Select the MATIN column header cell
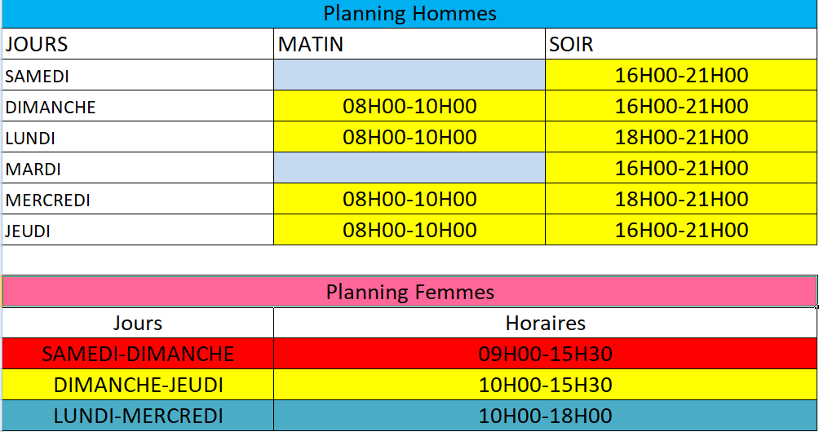This screenshot has width=819, height=432. click(x=409, y=44)
